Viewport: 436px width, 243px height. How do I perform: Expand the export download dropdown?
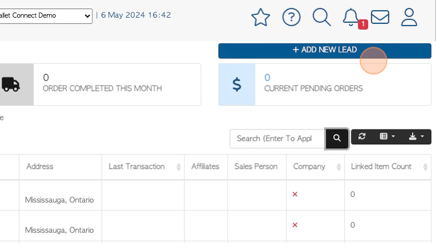416,136
